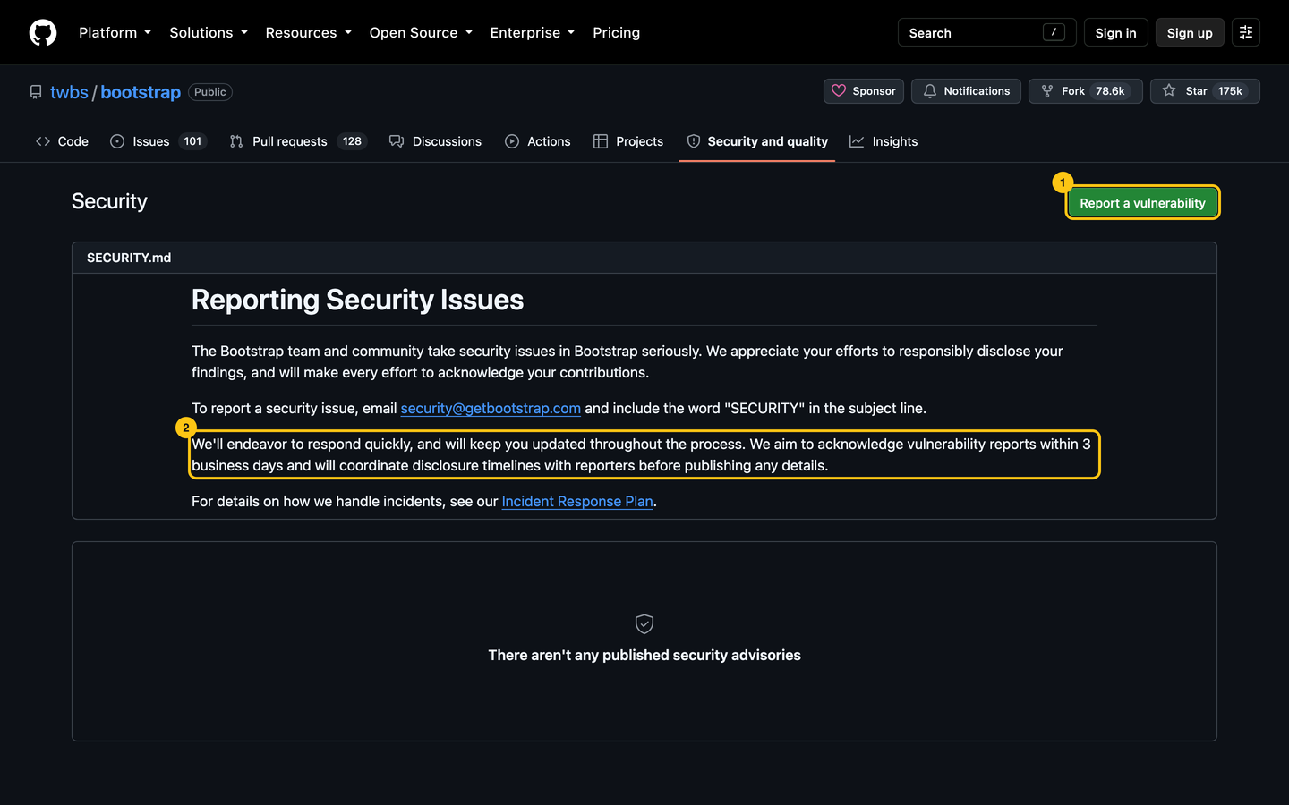Click the shield check icon above advisories message
The image size is (1289, 805).
tap(644, 623)
